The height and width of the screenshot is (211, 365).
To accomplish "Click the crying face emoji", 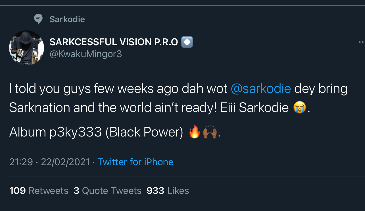I will 300,108.
